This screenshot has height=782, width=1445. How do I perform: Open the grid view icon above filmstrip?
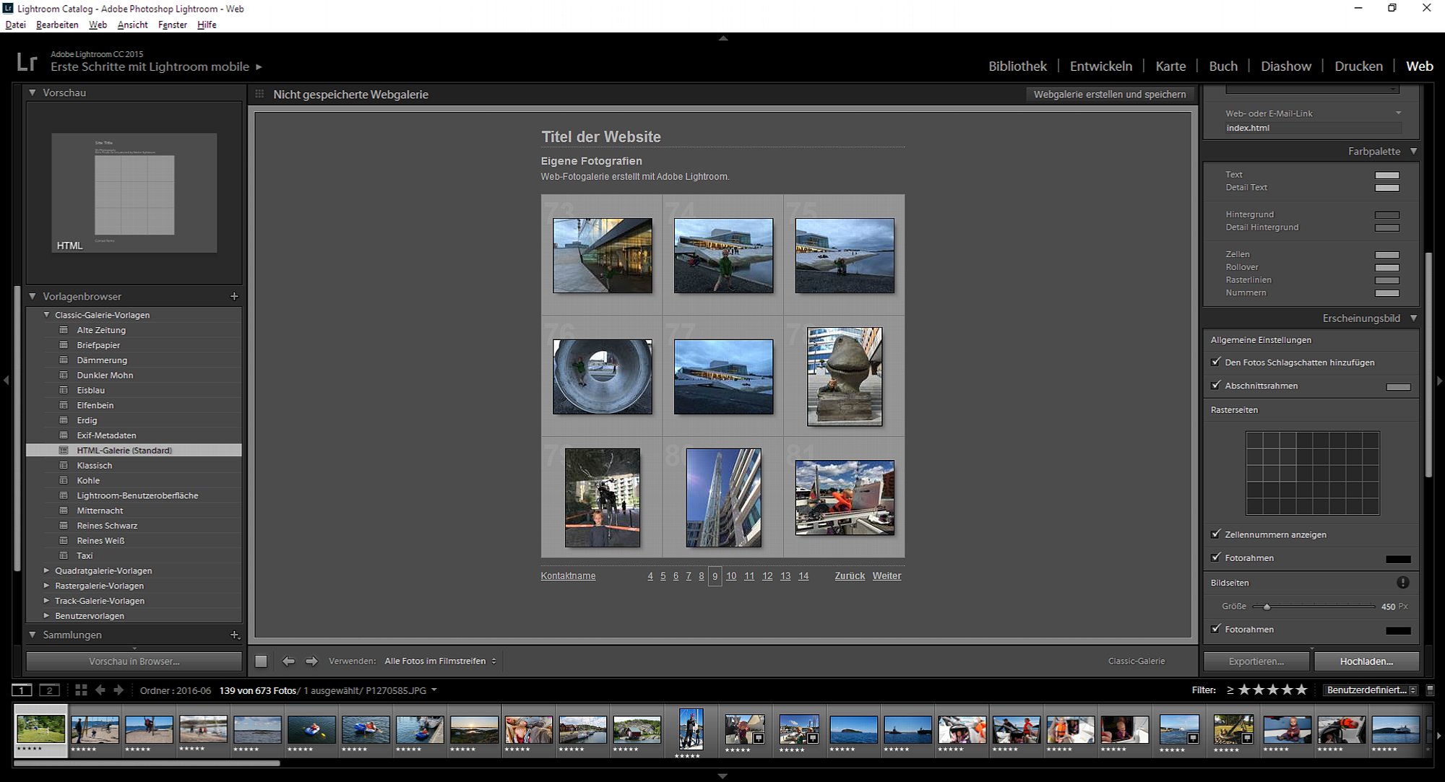pos(81,690)
